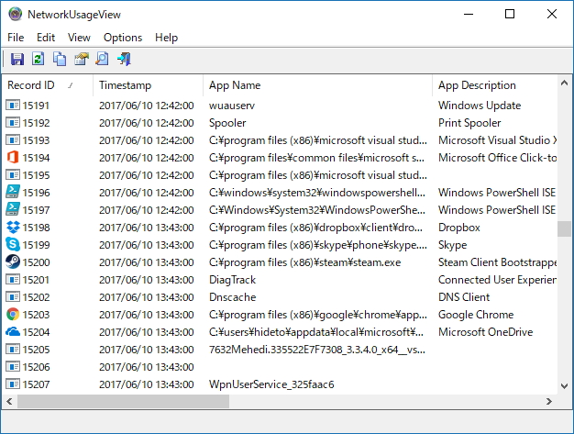574x434 pixels.
Task: Select the Dropbox description cell
Action: (x=459, y=228)
